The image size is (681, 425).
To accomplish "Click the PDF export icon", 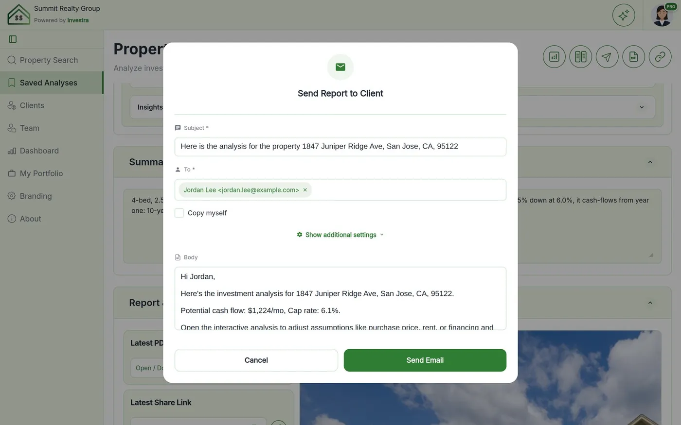I will [633, 57].
